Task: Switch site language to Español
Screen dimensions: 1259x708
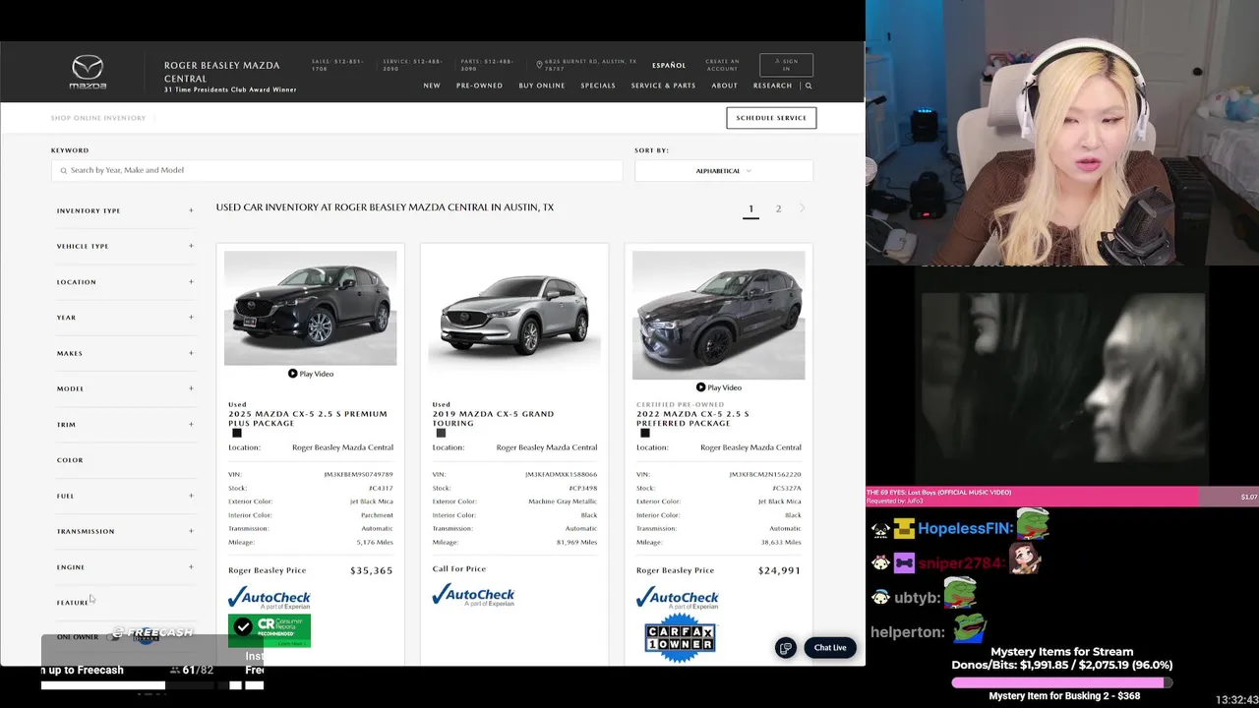Action: (669, 66)
